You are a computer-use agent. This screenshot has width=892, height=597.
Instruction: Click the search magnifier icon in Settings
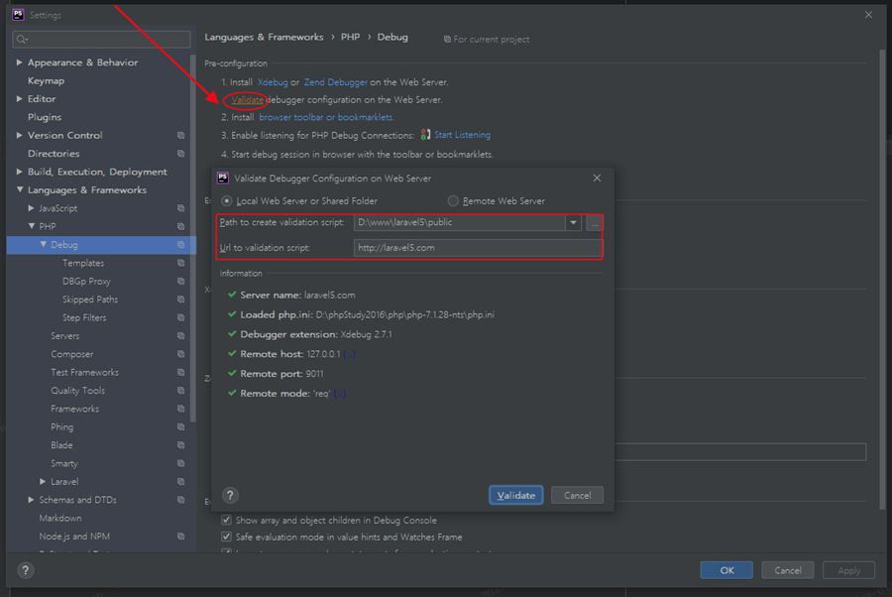[22, 40]
